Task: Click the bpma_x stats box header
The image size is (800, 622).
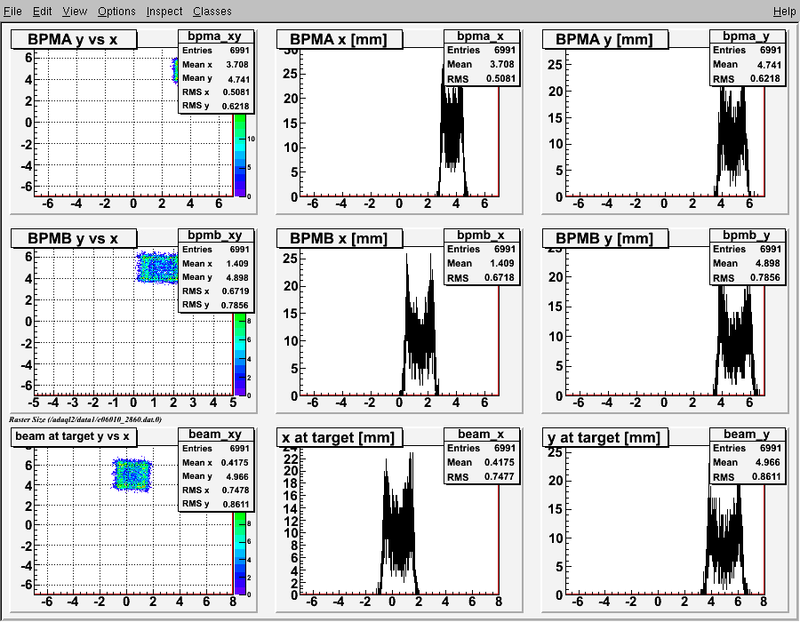Action: pos(481,36)
